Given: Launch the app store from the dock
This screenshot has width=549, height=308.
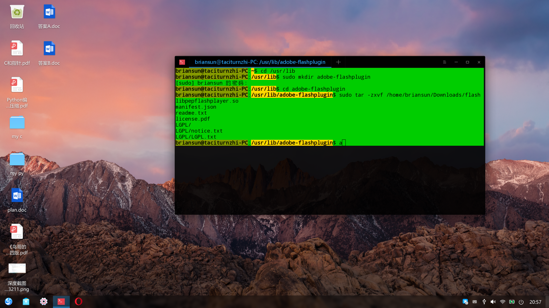Looking at the screenshot, I should point(26,301).
